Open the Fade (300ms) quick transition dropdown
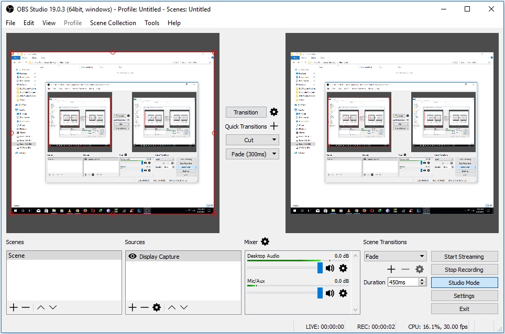 pos(252,154)
